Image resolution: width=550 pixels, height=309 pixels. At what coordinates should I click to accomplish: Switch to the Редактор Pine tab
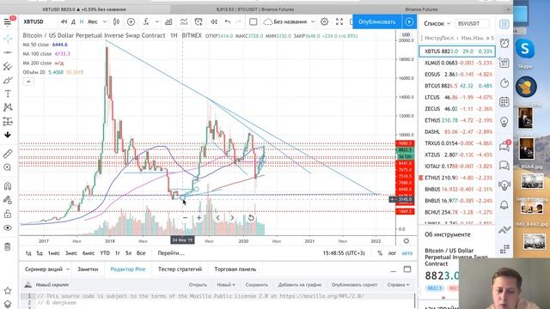[128, 269]
